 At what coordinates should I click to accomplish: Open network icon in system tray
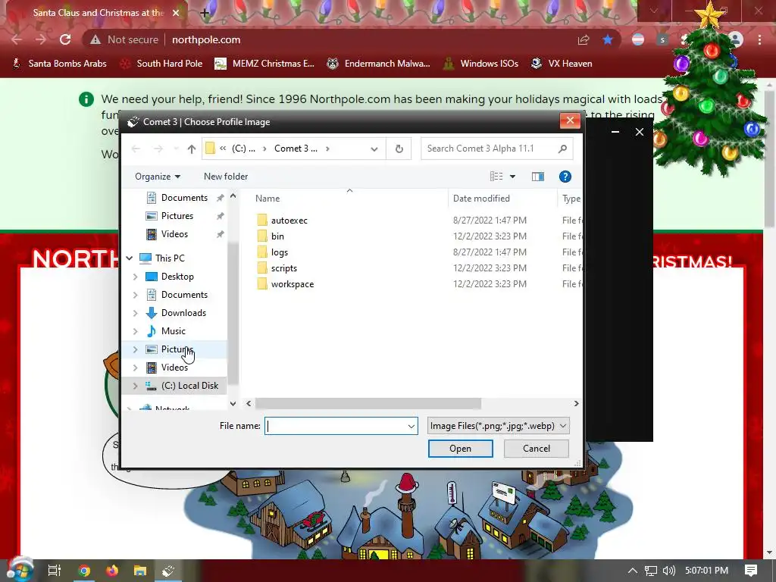(x=651, y=571)
